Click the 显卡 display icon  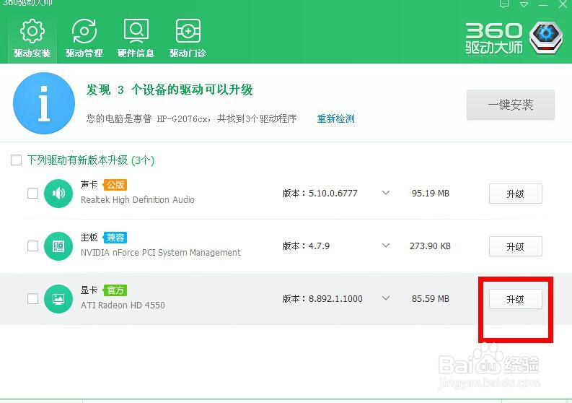click(58, 299)
